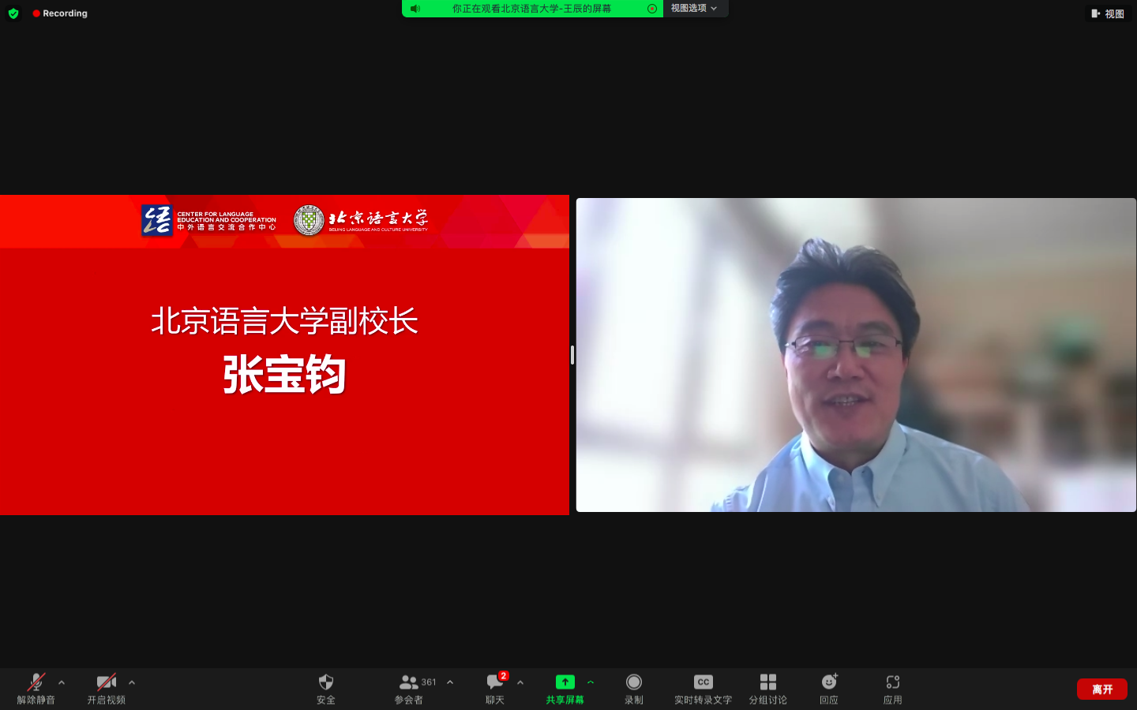Start recording with the 录制 button

(634, 683)
